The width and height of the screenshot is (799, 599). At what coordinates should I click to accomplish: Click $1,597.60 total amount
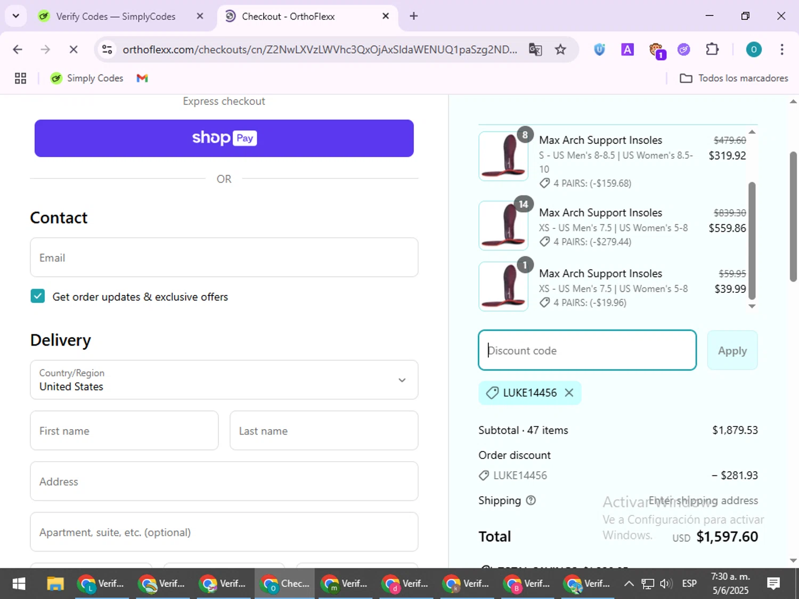(x=727, y=536)
